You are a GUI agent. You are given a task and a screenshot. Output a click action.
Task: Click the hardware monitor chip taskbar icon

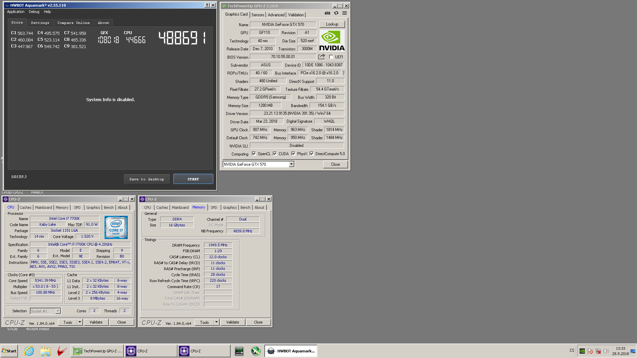coord(239,351)
